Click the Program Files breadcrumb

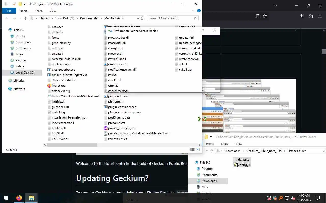[89, 18]
